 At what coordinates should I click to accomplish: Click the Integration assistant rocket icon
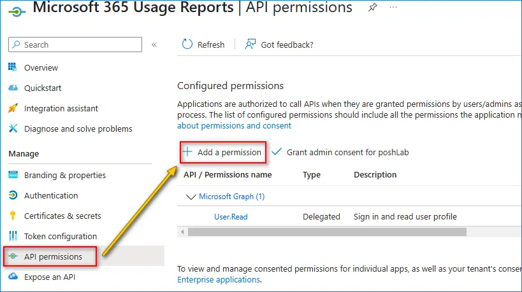pyautogui.click(x=13, y=108)
